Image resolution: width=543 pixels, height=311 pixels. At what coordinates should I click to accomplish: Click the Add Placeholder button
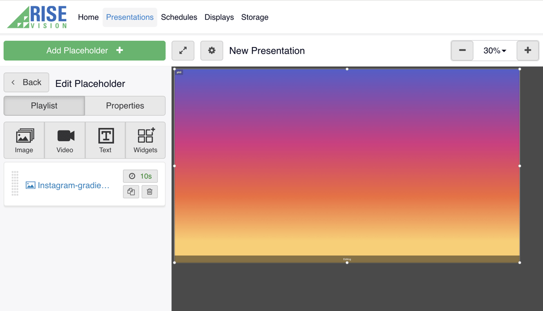(84, 50)
